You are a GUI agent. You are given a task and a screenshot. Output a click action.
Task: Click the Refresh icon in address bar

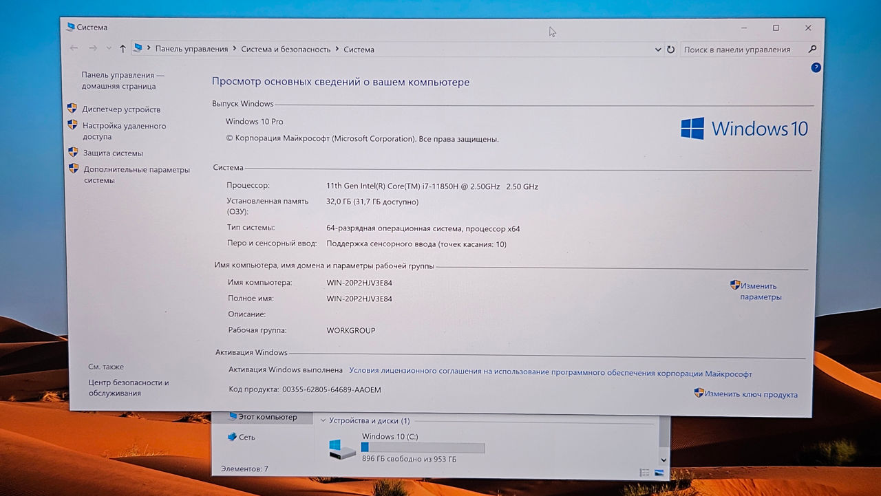click(671, 50)
